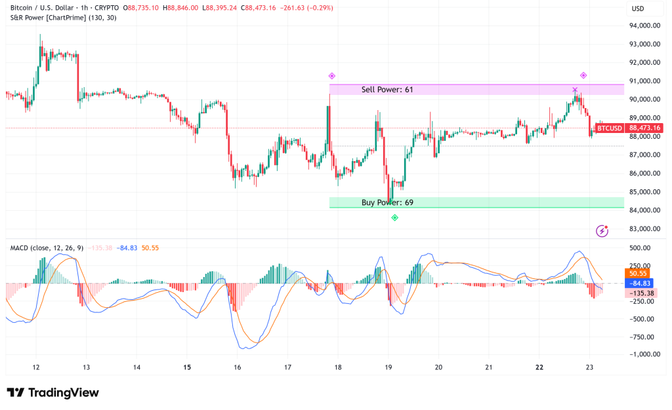Image resolution: width=672 pixels, height=410 pixels.
Task: Click the red BTCUSD last price tag
Action: tap(611, 128)
